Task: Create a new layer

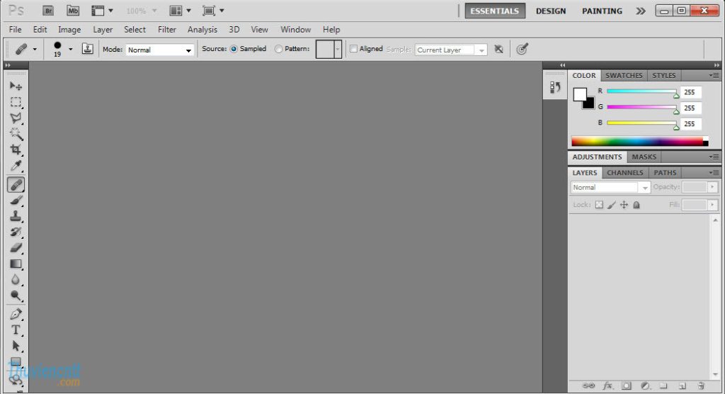Action: 682,385
